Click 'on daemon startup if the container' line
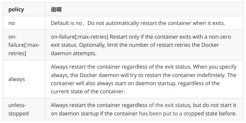The height and width of the screenshot is (123, 246). [x=94, y=114]
